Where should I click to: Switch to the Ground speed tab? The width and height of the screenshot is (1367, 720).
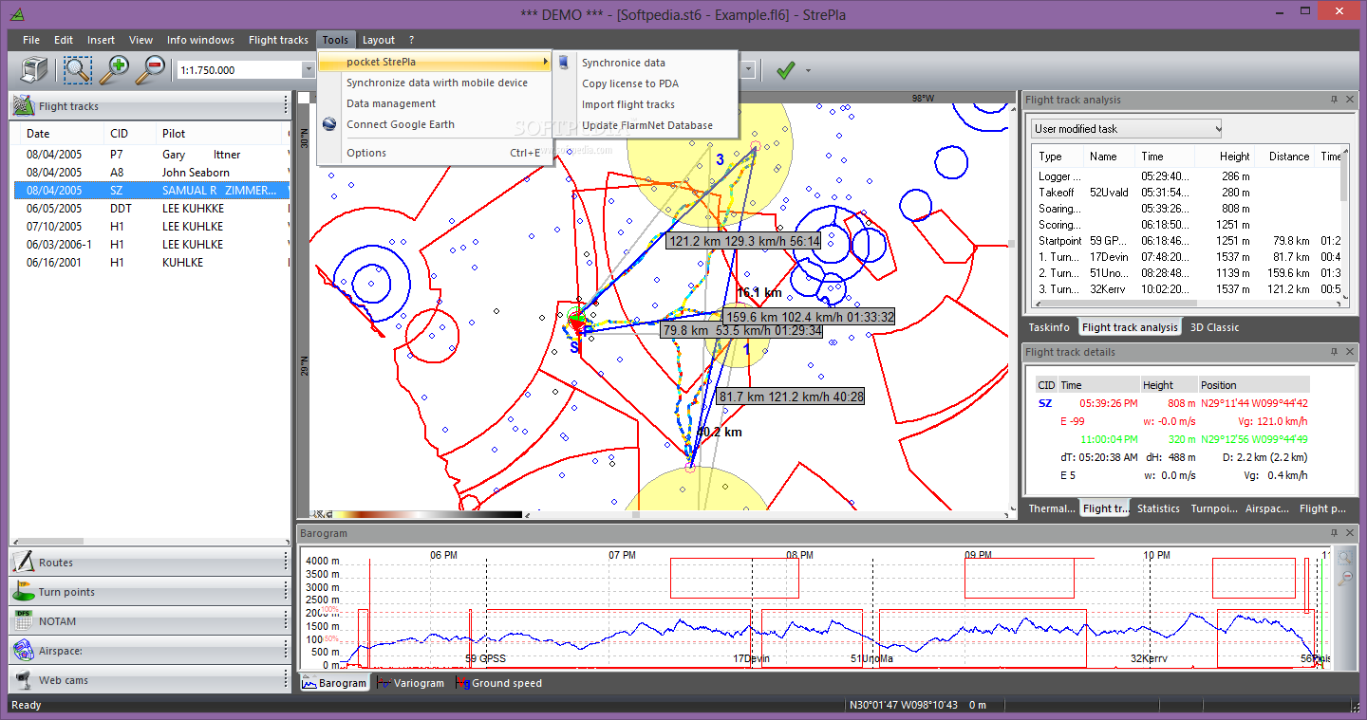click(x=499, y=683)
